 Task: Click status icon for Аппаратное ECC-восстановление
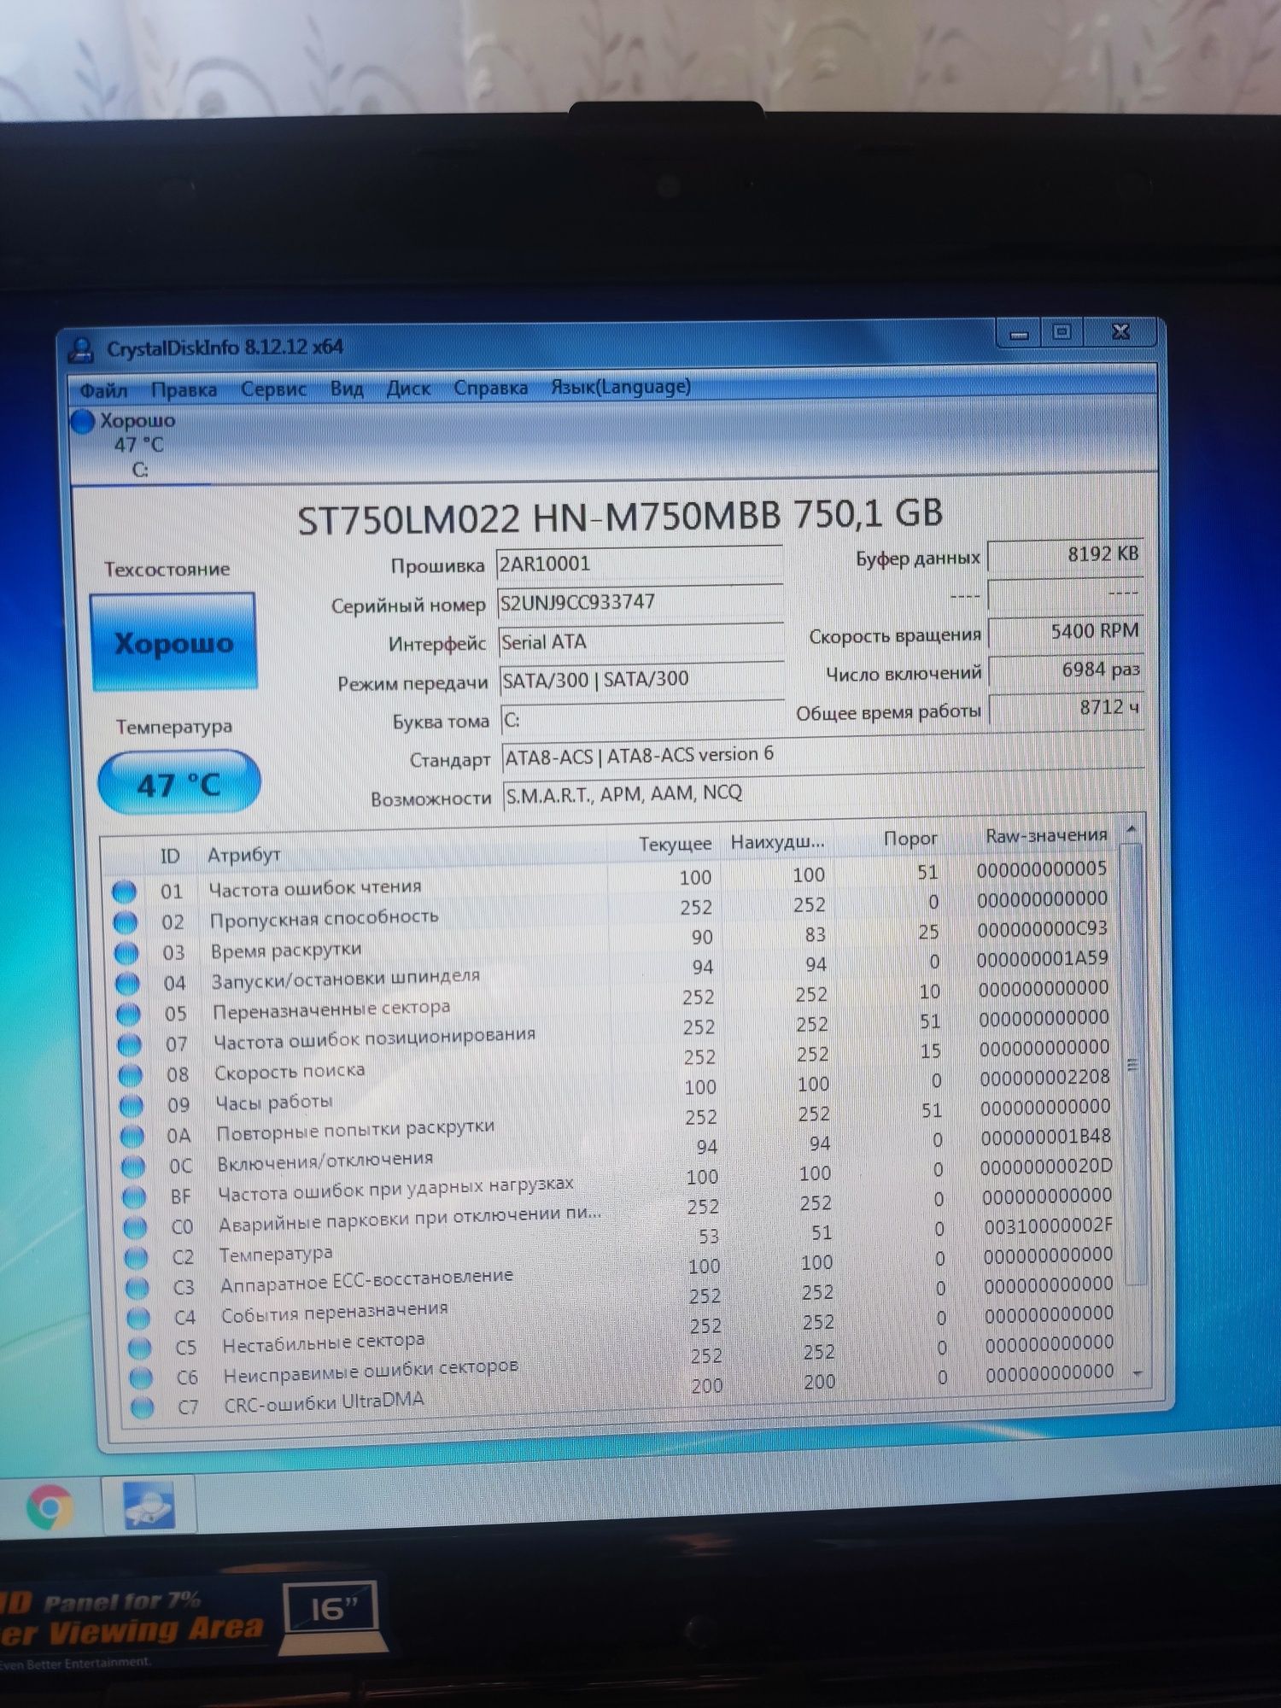(x=137, y=1289)
